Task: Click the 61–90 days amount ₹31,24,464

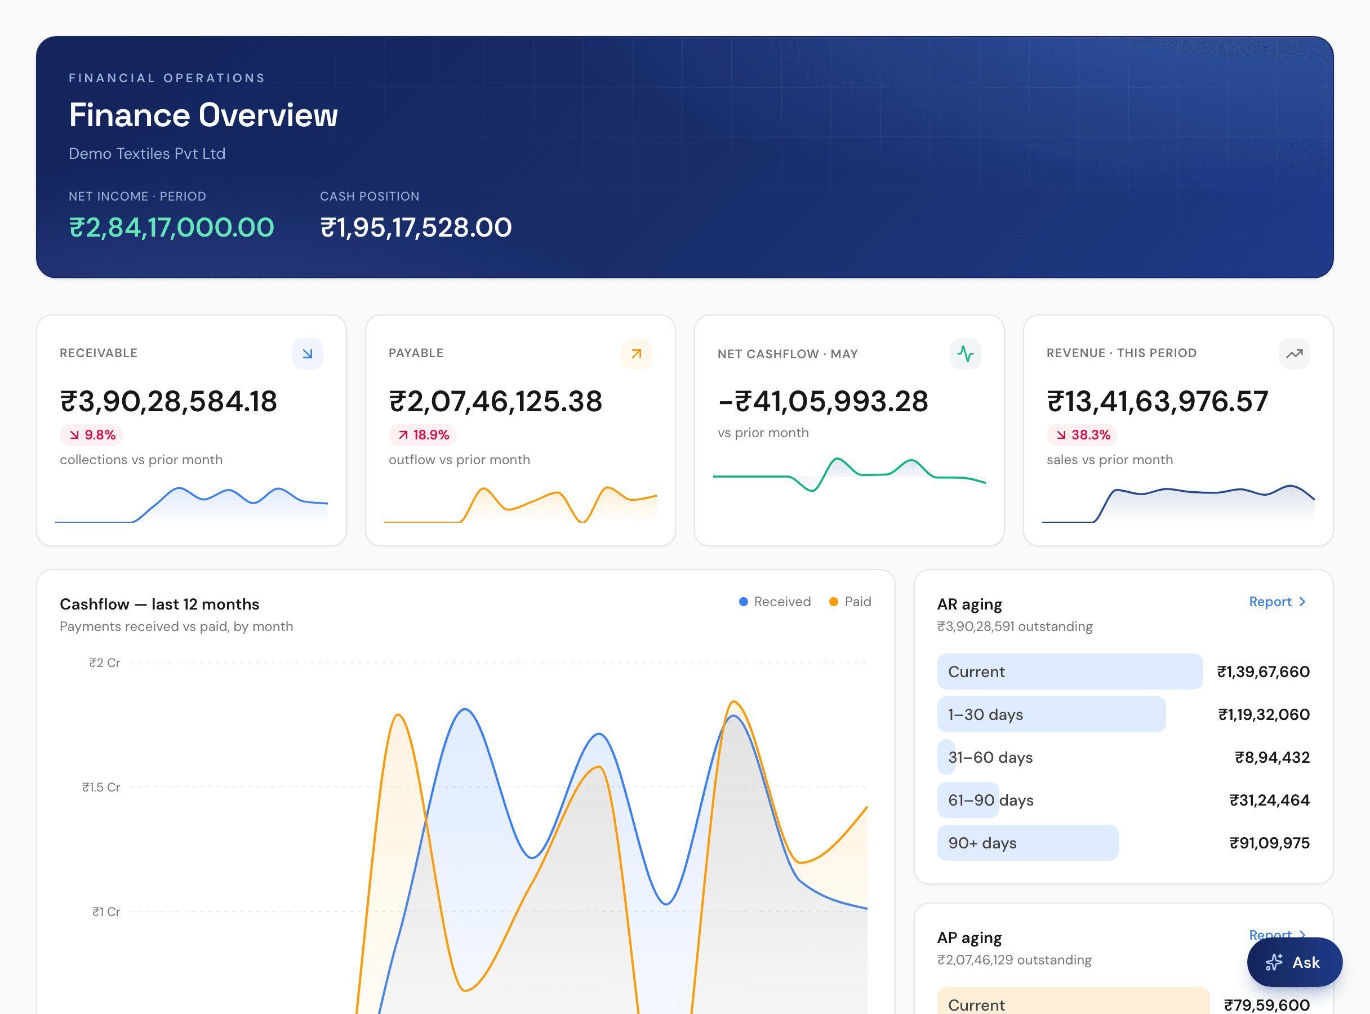Action: [1269, 800]
